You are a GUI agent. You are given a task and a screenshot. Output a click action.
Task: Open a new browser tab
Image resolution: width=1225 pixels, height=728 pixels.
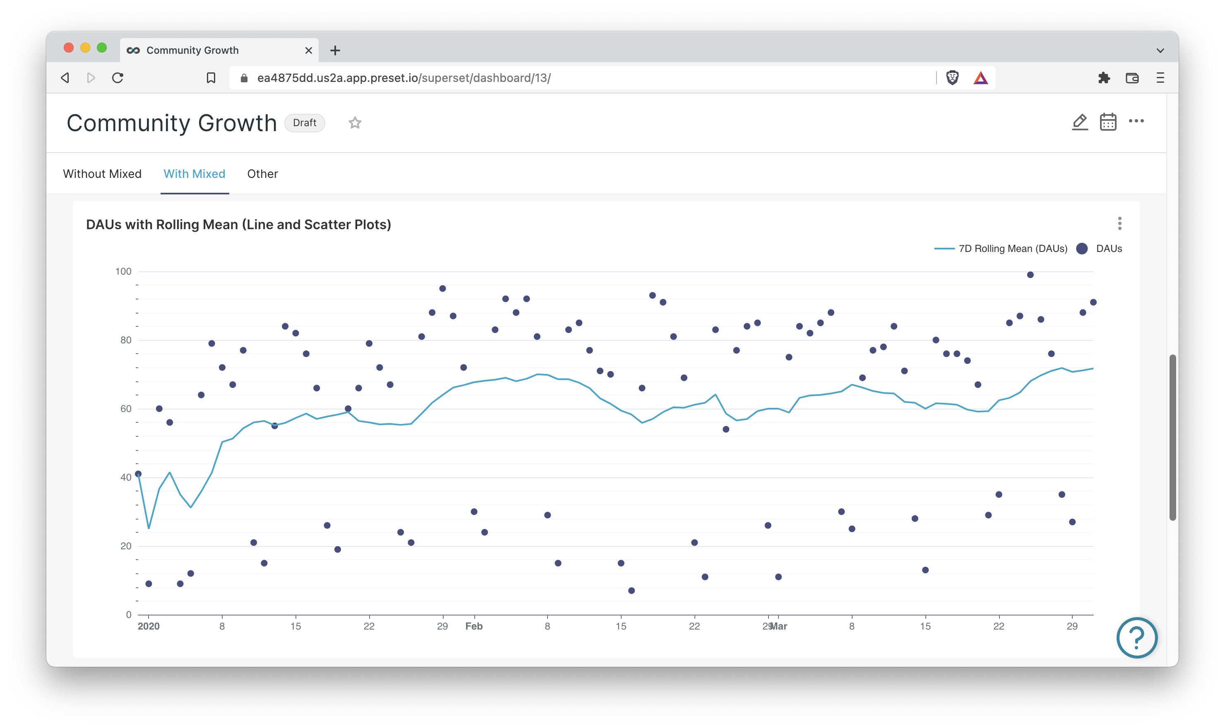pos(335,50)
